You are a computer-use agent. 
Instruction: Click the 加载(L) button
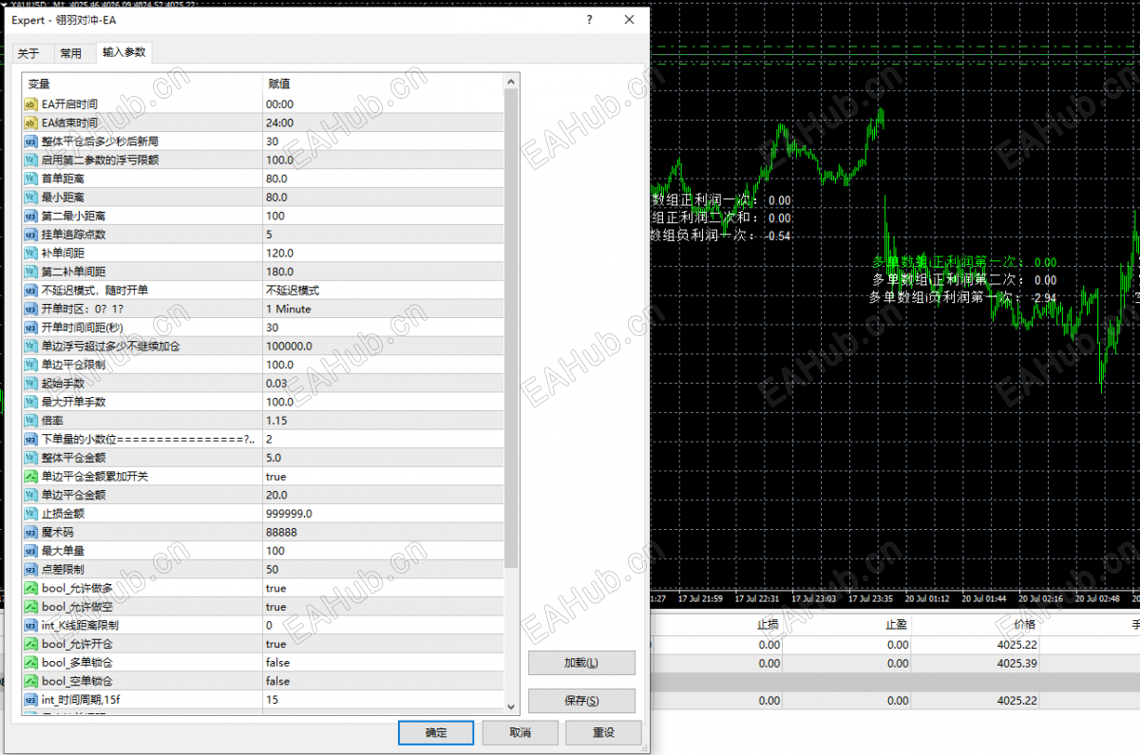581,663
